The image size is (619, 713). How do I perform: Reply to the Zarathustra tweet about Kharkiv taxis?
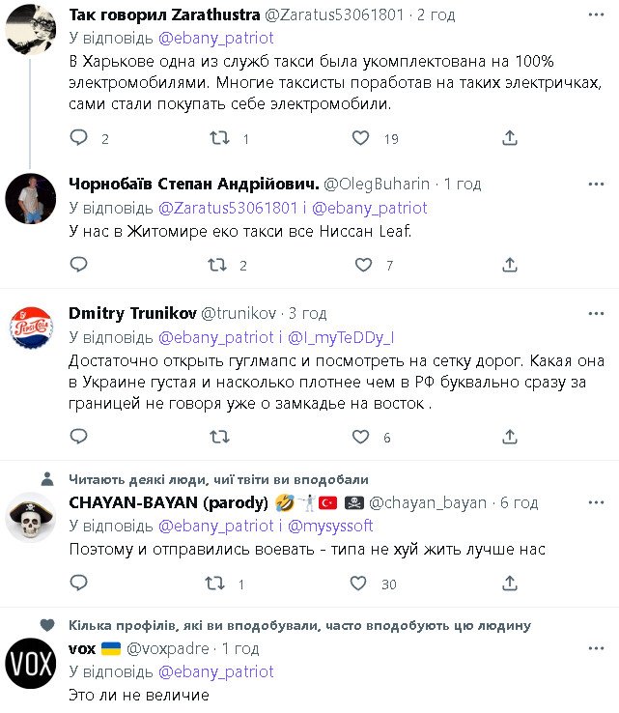[80, 139]
